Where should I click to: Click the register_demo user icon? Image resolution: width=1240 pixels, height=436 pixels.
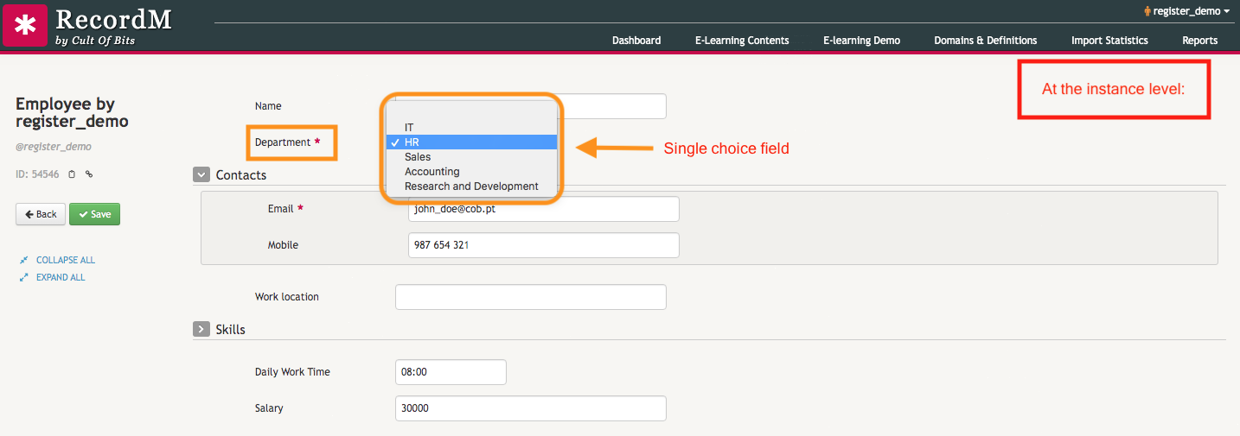click(1147, 11)
